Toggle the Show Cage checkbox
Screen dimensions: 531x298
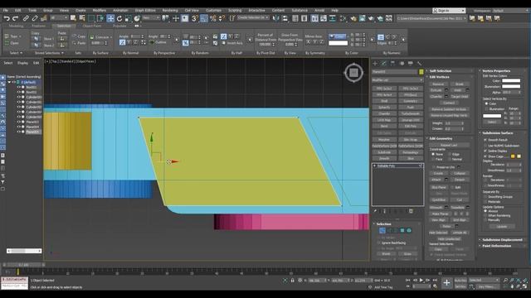[485, 156]
